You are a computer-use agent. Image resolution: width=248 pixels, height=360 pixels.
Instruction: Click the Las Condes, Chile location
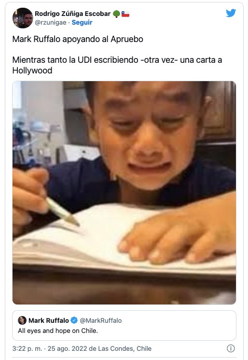(124, 348)
